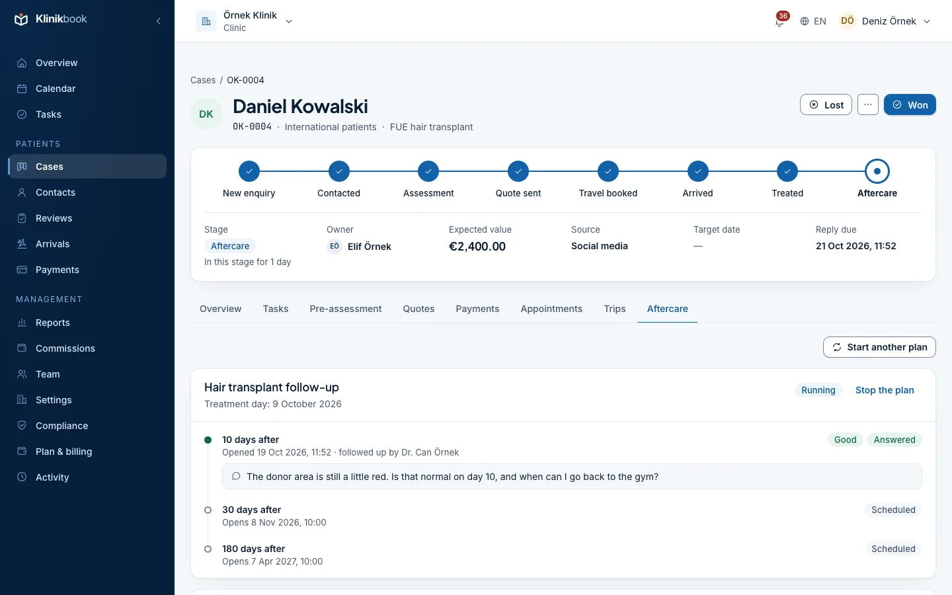Switch to the Quotes tab

[419, 309]
